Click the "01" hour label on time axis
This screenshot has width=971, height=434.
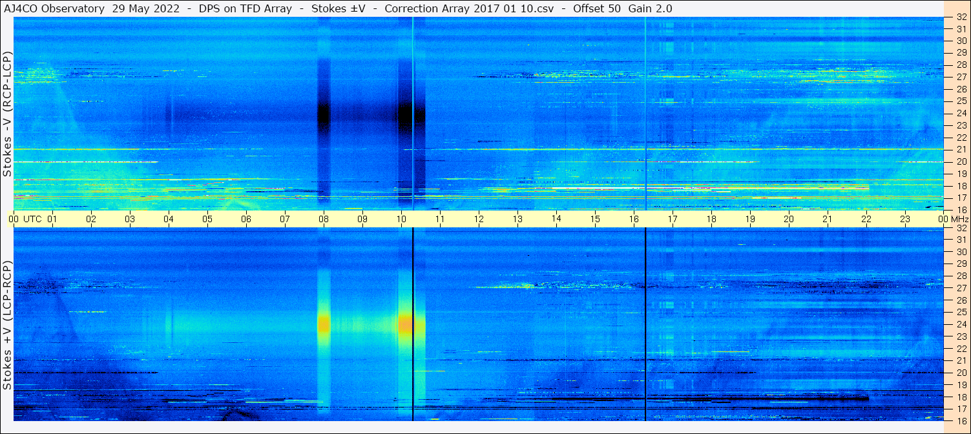[x=52, y=219]
